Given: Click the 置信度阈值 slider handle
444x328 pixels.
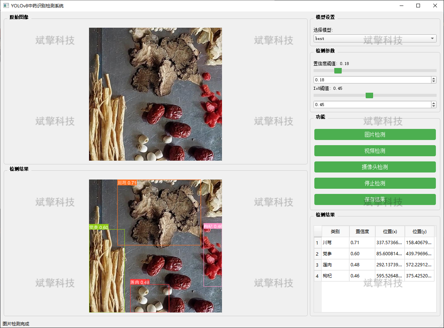Looking at the screenshot, I should click(338, 71).
